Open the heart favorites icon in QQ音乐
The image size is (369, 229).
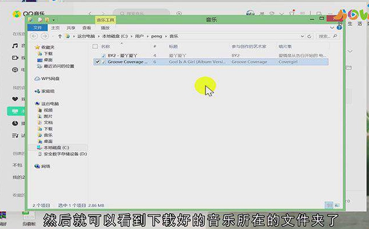point(15,99)
